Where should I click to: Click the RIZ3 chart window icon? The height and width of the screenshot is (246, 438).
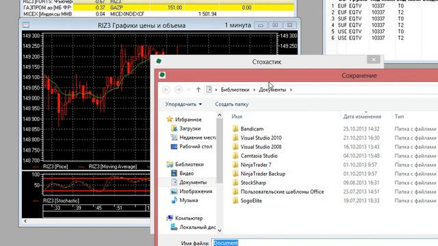(26, 25)
